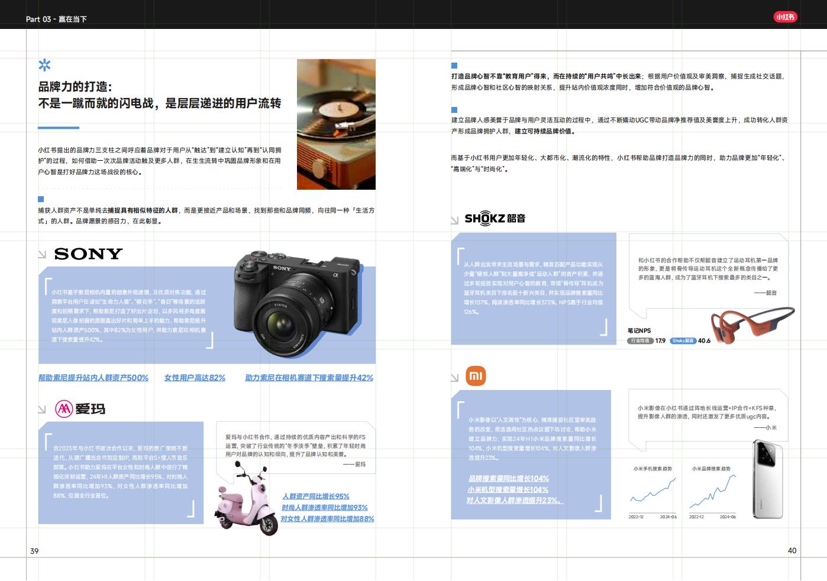Viewport: 827px width, 581px height.
Task: Click the arrow icon beside the SONY logo
Action: [x=42, y=255]
